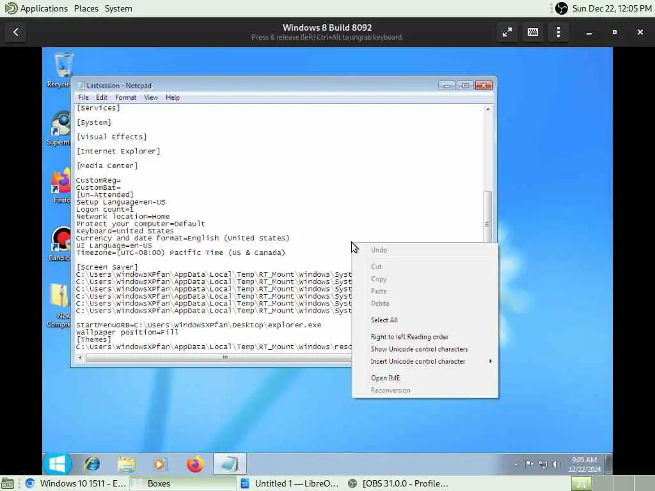Open Notepad Edit menu
This screenshot has height=491, width=655.
[x=102, y=97]
